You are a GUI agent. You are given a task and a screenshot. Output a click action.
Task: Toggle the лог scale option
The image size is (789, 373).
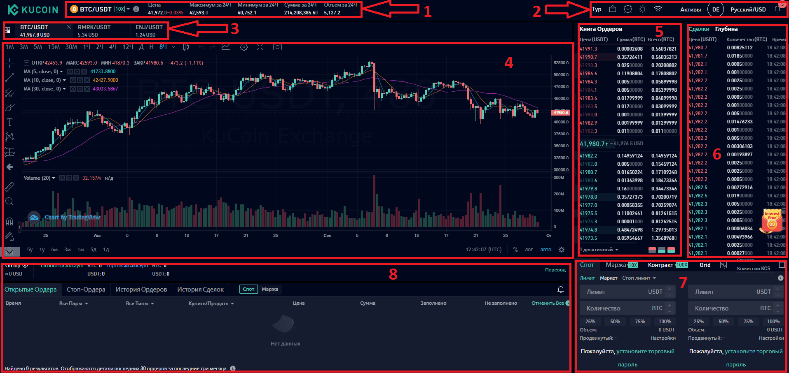pyautogui.click(x=529, y=250)
